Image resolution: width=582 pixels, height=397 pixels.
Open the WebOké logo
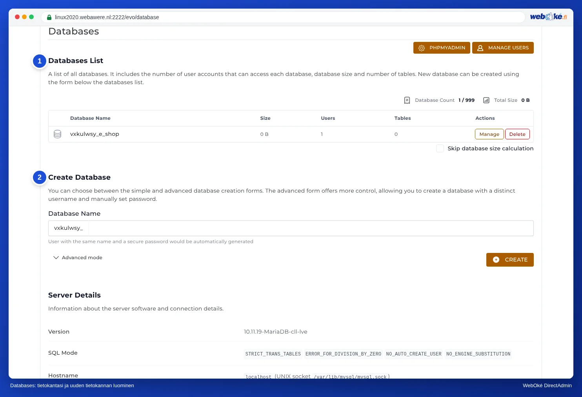(548, 17)
